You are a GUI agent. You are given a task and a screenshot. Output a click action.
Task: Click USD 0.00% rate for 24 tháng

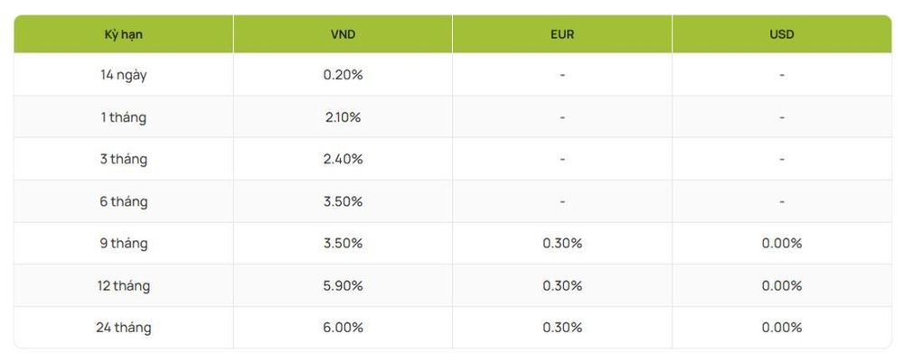(x=782, y=328)
